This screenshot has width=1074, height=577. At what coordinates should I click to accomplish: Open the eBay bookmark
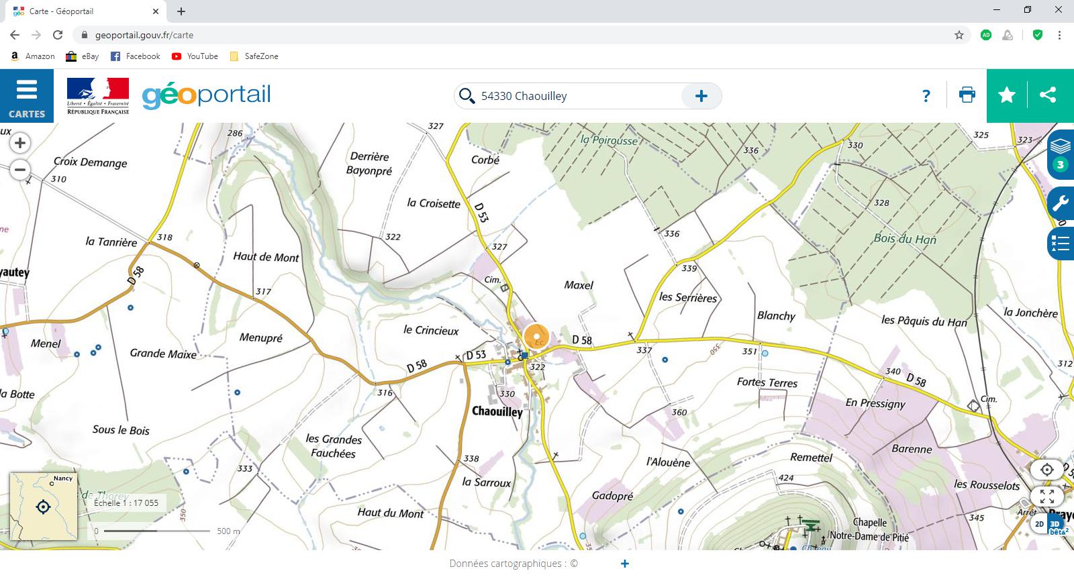tap(83, 56)
